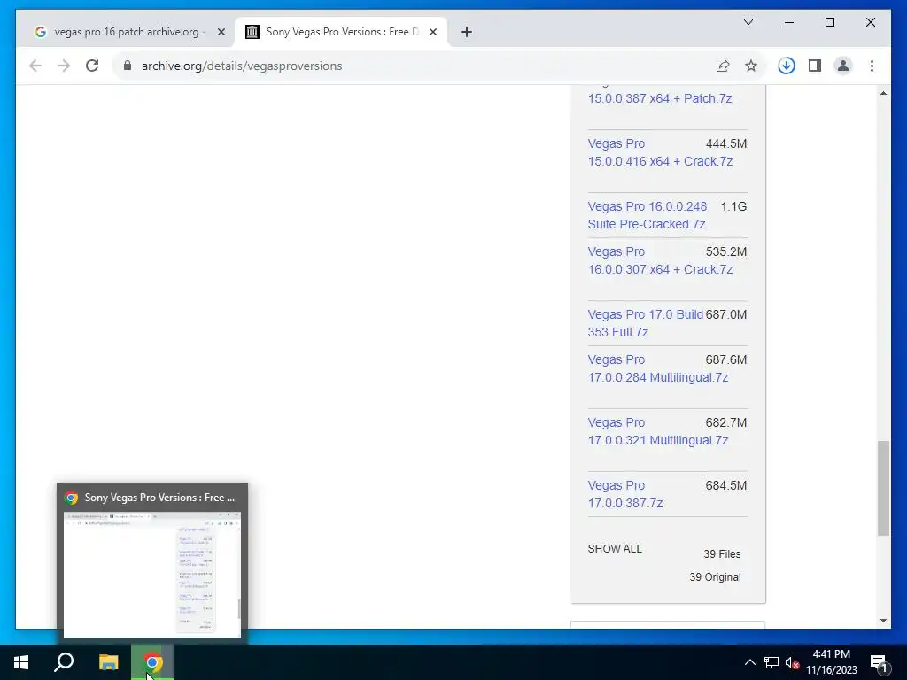Viewport: 907px width, 680px height.
Task: Click the 1.1G file size text
Action: coord(733,206)
